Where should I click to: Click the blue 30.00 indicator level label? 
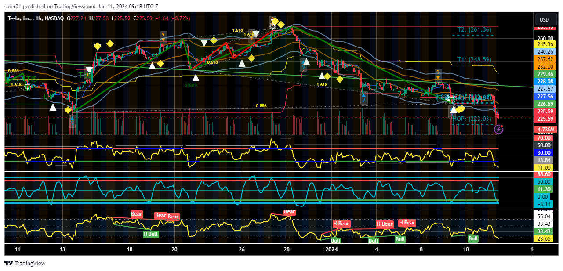coord(544,153)
